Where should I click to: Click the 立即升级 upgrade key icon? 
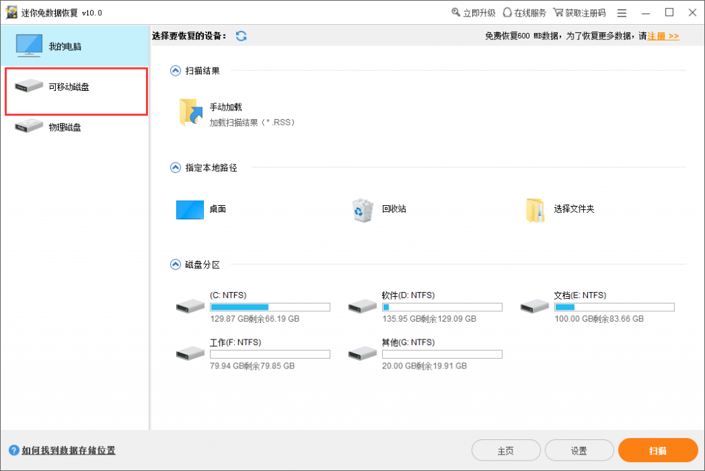coord(456,12)
